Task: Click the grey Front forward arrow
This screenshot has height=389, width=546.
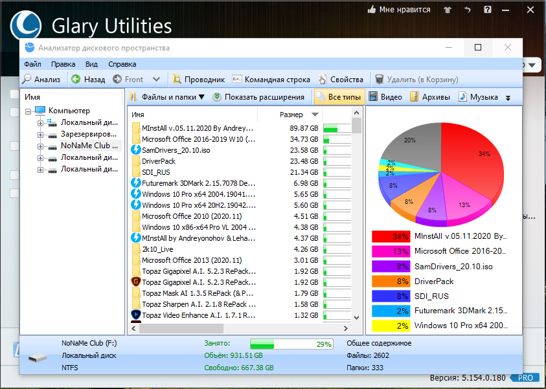Action: click(117, 80)
